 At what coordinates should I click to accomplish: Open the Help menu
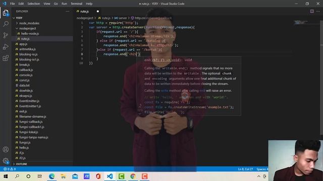click(89, 4)
